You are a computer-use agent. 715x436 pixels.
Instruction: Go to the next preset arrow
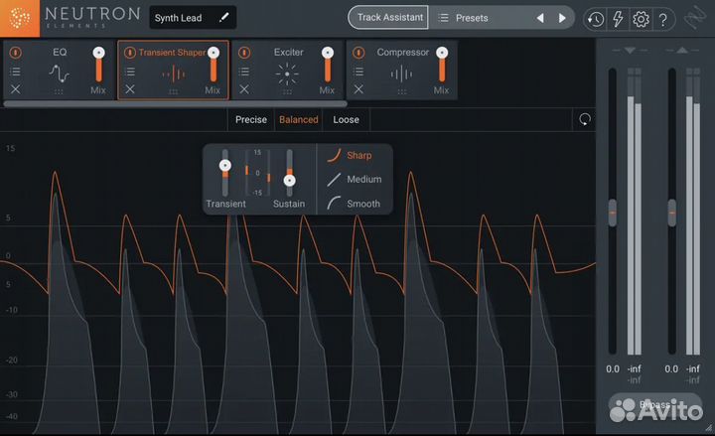click(x=562, y=18)
